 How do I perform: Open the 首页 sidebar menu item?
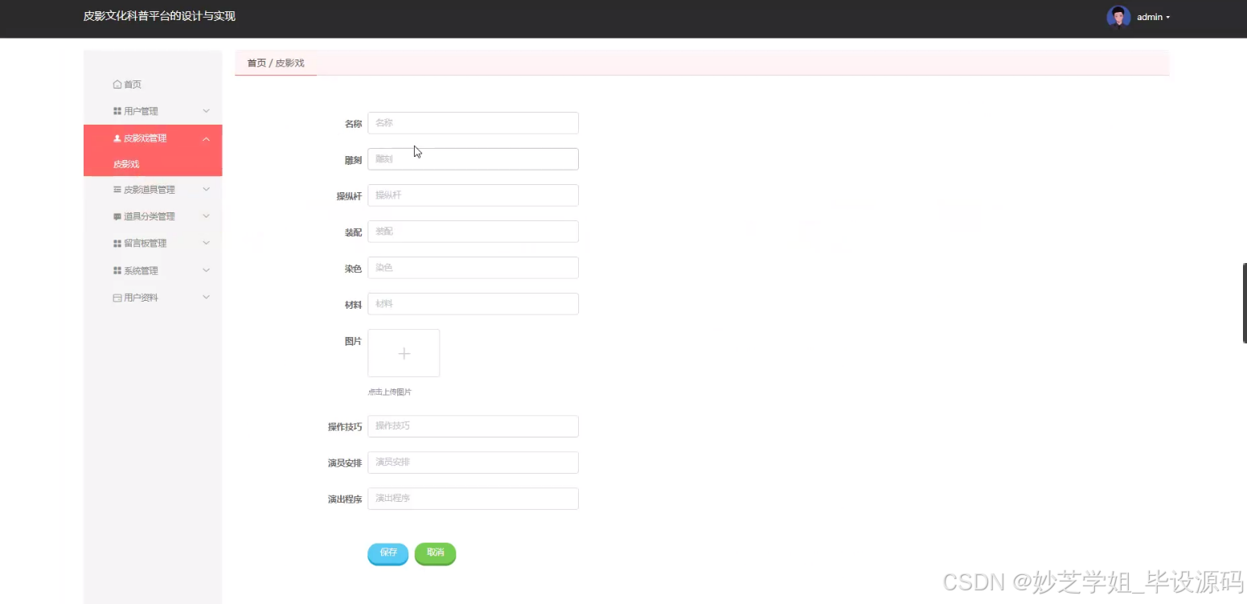(153, 84)
